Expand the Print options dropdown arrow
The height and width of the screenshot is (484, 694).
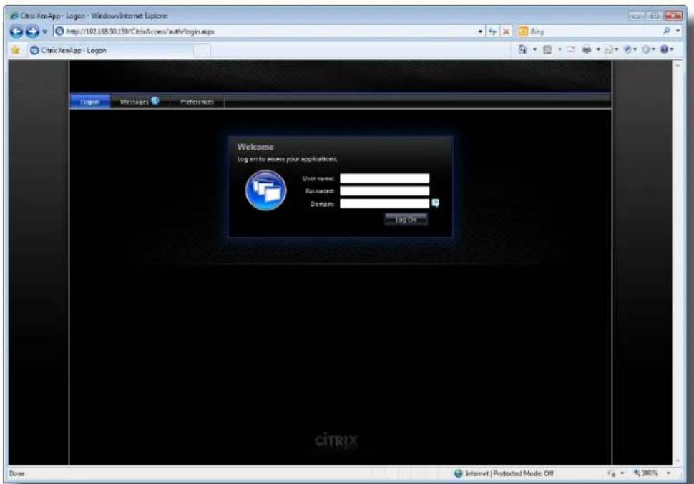(x=598, y=49)
